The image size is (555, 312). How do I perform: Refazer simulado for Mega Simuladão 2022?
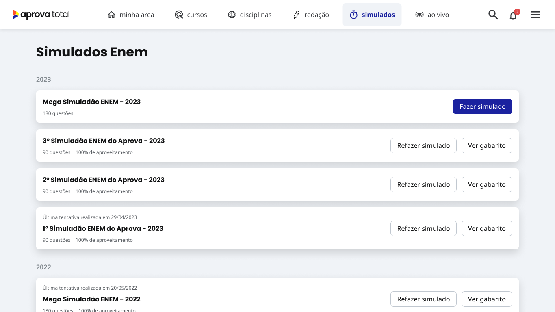(423, 299)
